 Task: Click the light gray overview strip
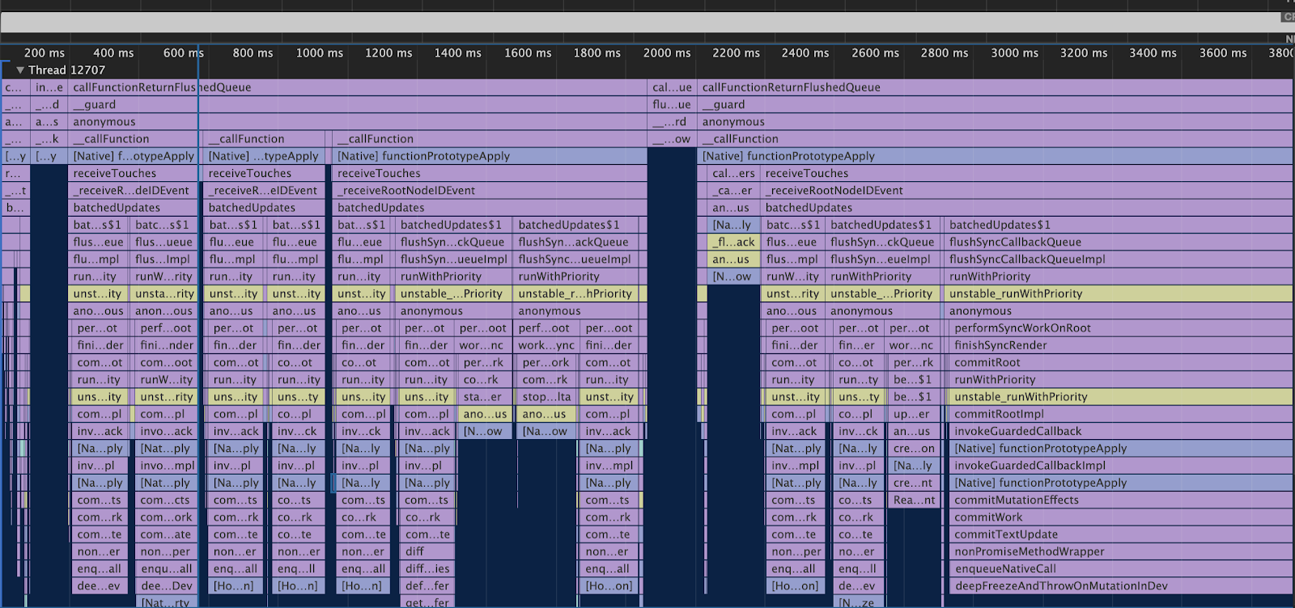639,22
